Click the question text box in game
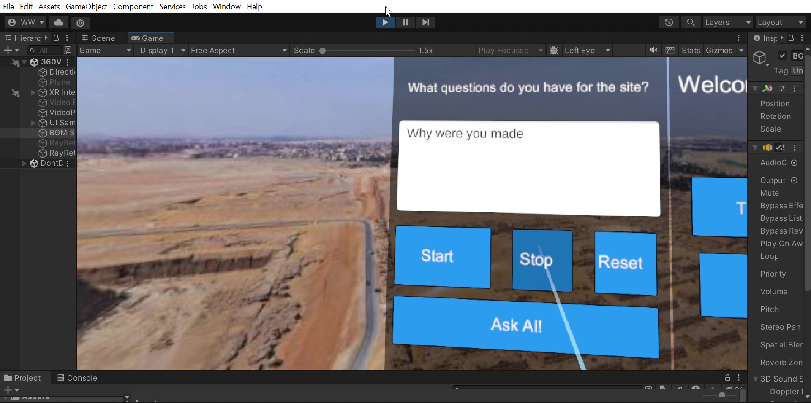 pos(528,169)
